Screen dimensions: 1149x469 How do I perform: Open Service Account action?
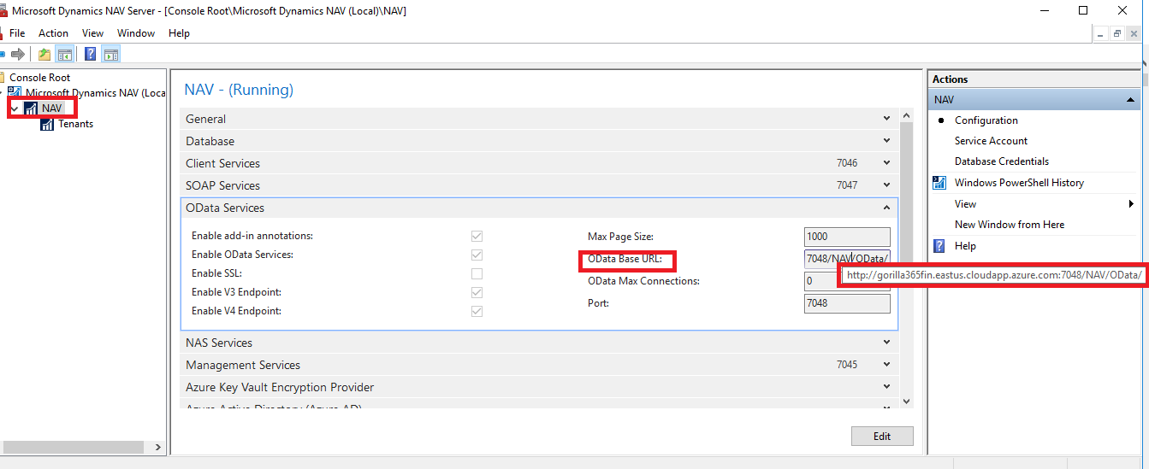(991, 141)
